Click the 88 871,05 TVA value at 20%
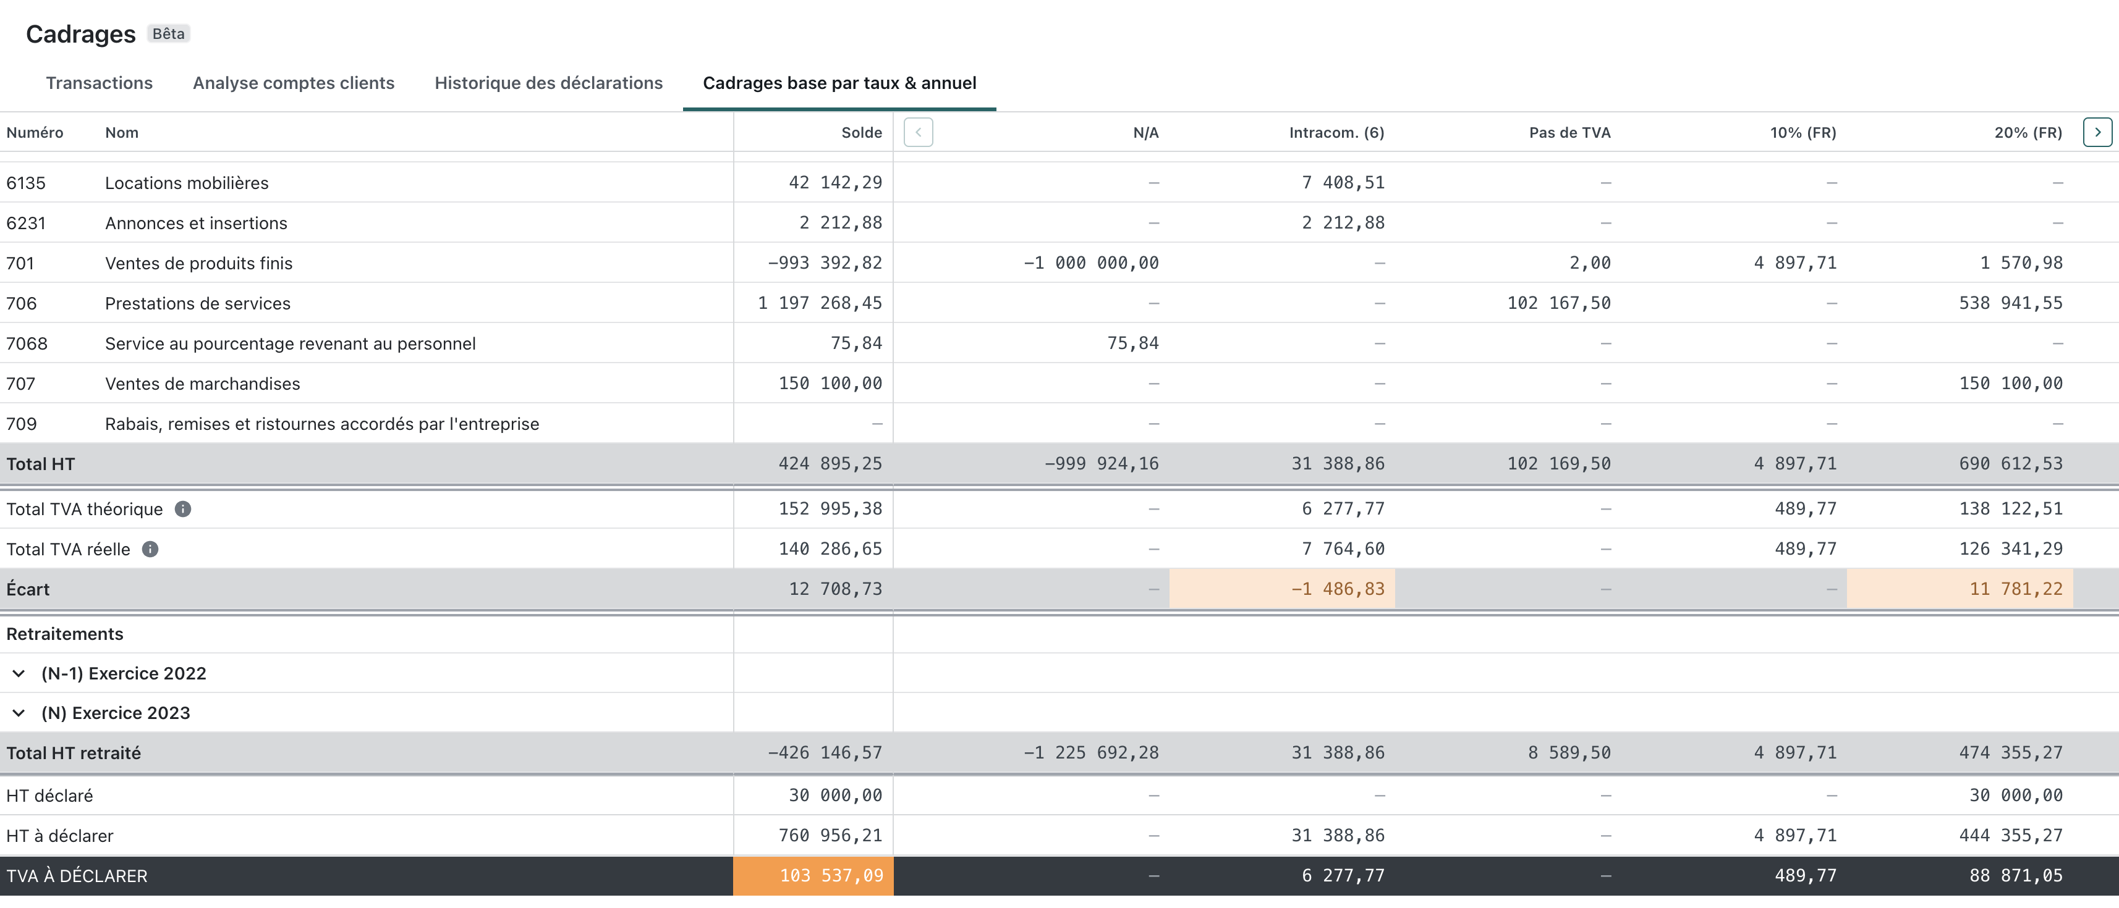Screen dimensions: 2119x908 point(2015,876)
